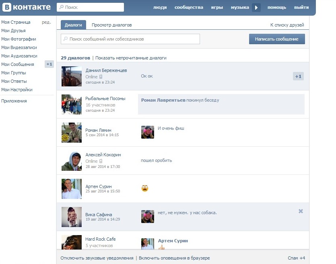Click Отключить звуковые уведомления
This screenshot has width=336, height=264.
tap(97, 258)
